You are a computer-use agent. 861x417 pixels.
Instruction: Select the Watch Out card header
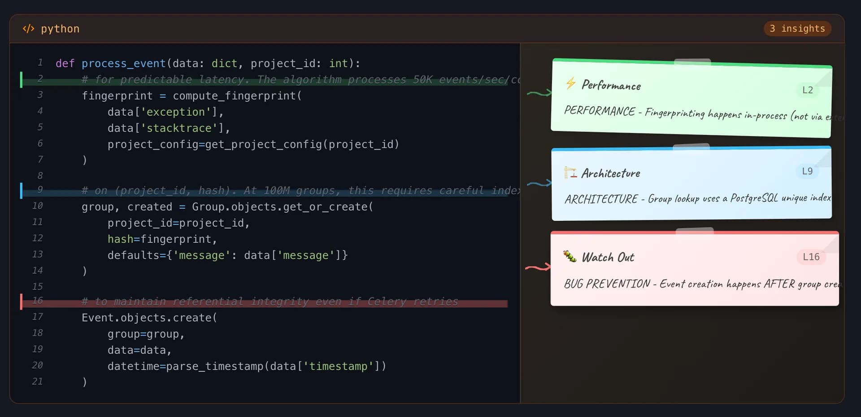[608, 257]
